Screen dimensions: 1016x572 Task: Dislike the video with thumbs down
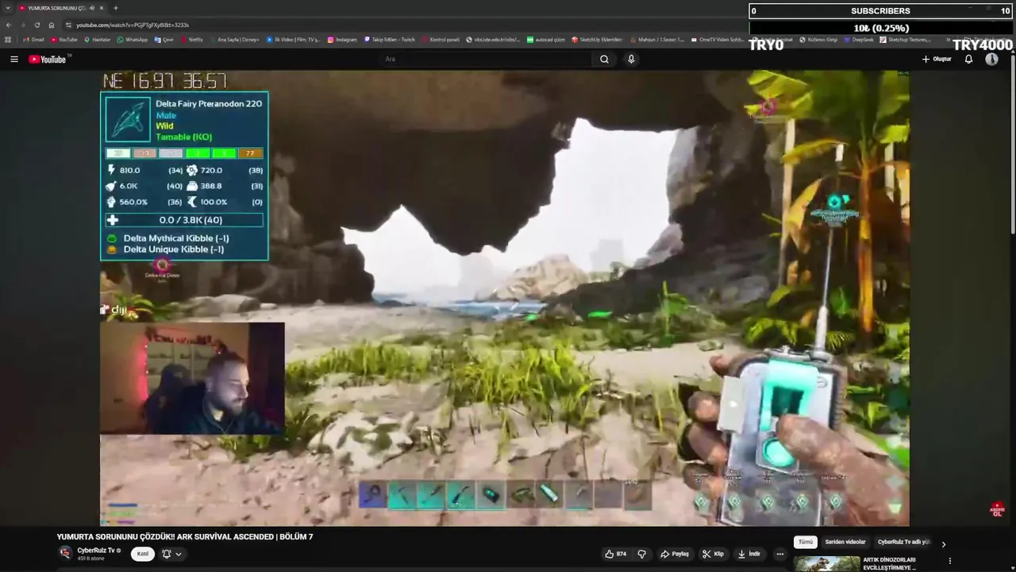(x=642, y=554)
